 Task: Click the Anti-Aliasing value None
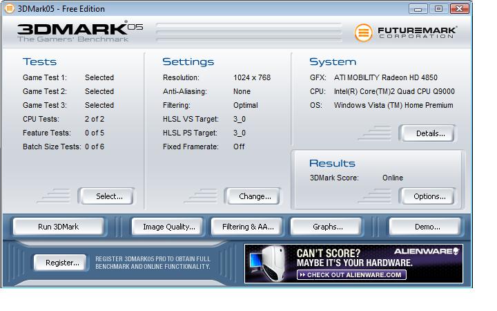(x=242, y=91)
